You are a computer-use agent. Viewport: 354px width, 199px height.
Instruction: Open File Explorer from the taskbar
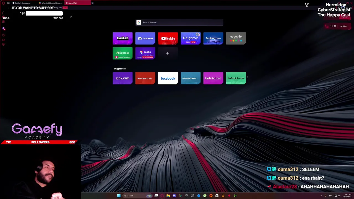168,196
